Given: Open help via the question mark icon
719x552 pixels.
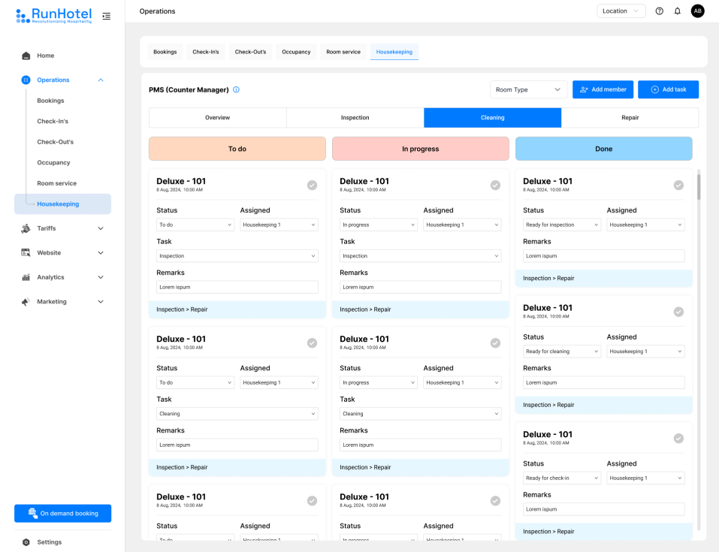Looking at the screenshot, I should [660, 11].
